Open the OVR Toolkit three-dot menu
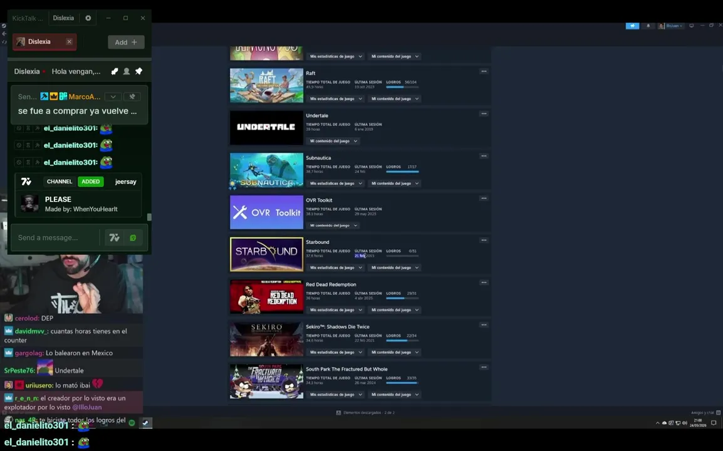The height and width of the screenshot is (451, 723). pos(484,199)
